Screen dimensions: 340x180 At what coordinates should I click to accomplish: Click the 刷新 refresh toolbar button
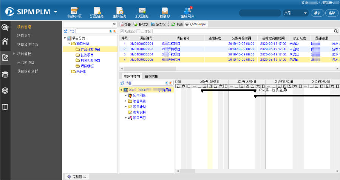pyautogui.click(x=177, y=24)
